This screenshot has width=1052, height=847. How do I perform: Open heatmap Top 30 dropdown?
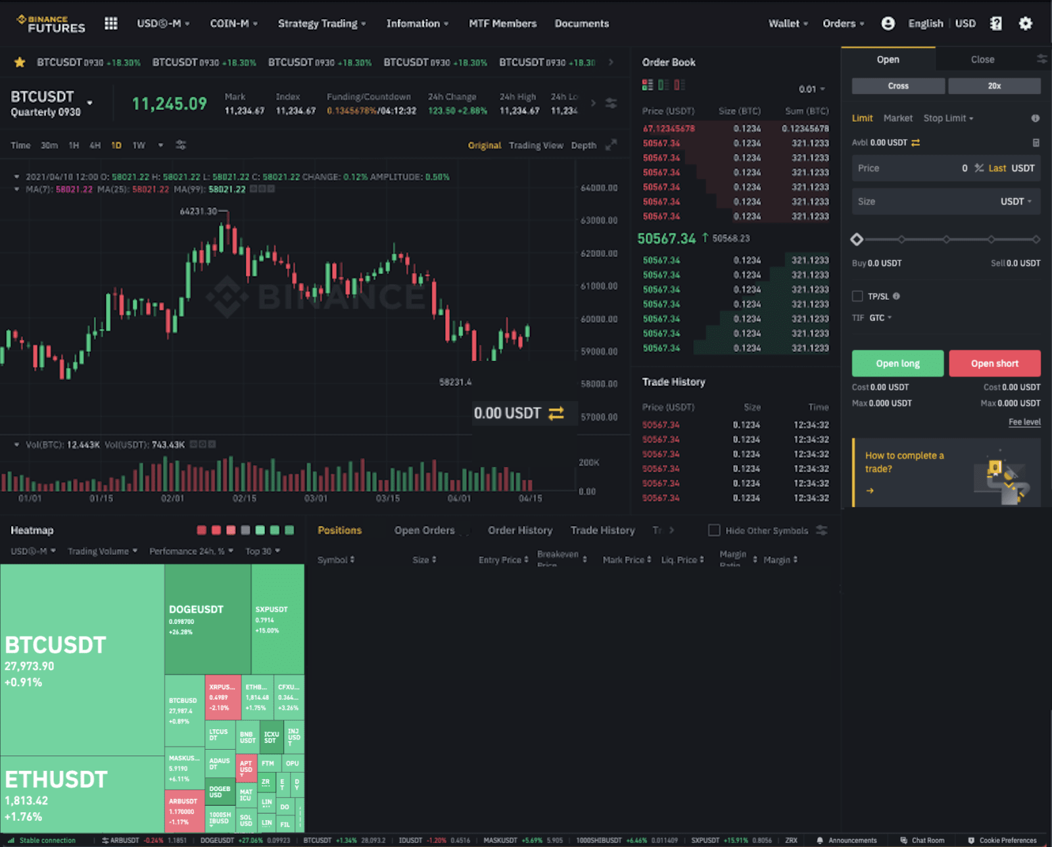pos(263,551)
